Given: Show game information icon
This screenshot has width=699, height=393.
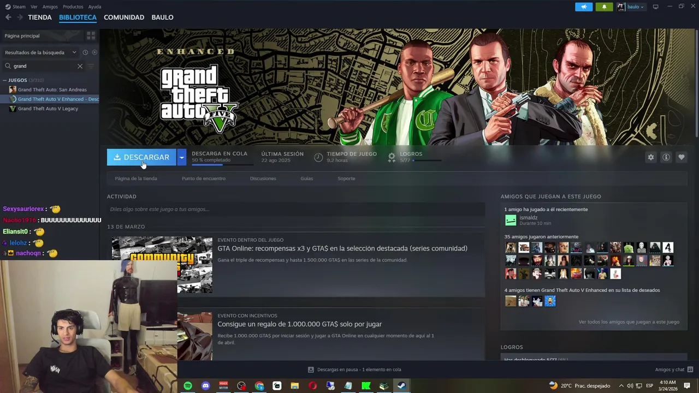Looking at the screenshot, I should (666, 157).
